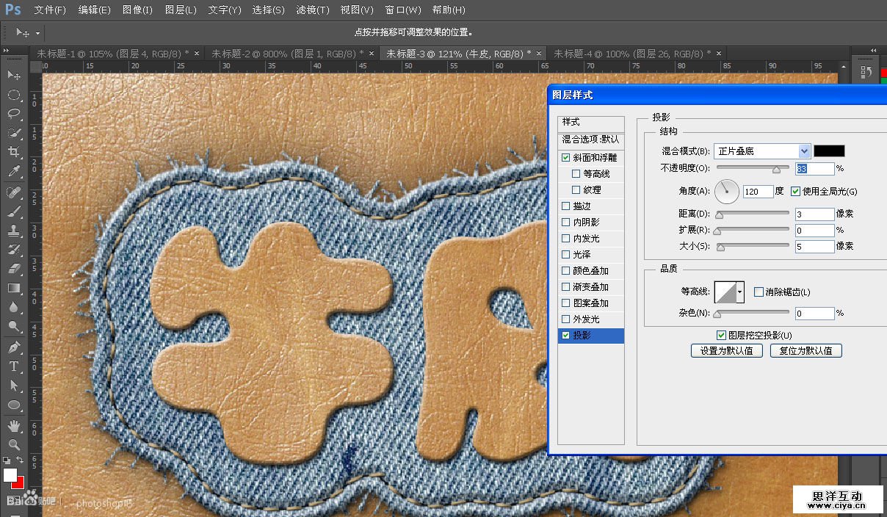Screen dimensions: 887x517
Task: Select the Lasso tool
Action: tap(14, 114)
